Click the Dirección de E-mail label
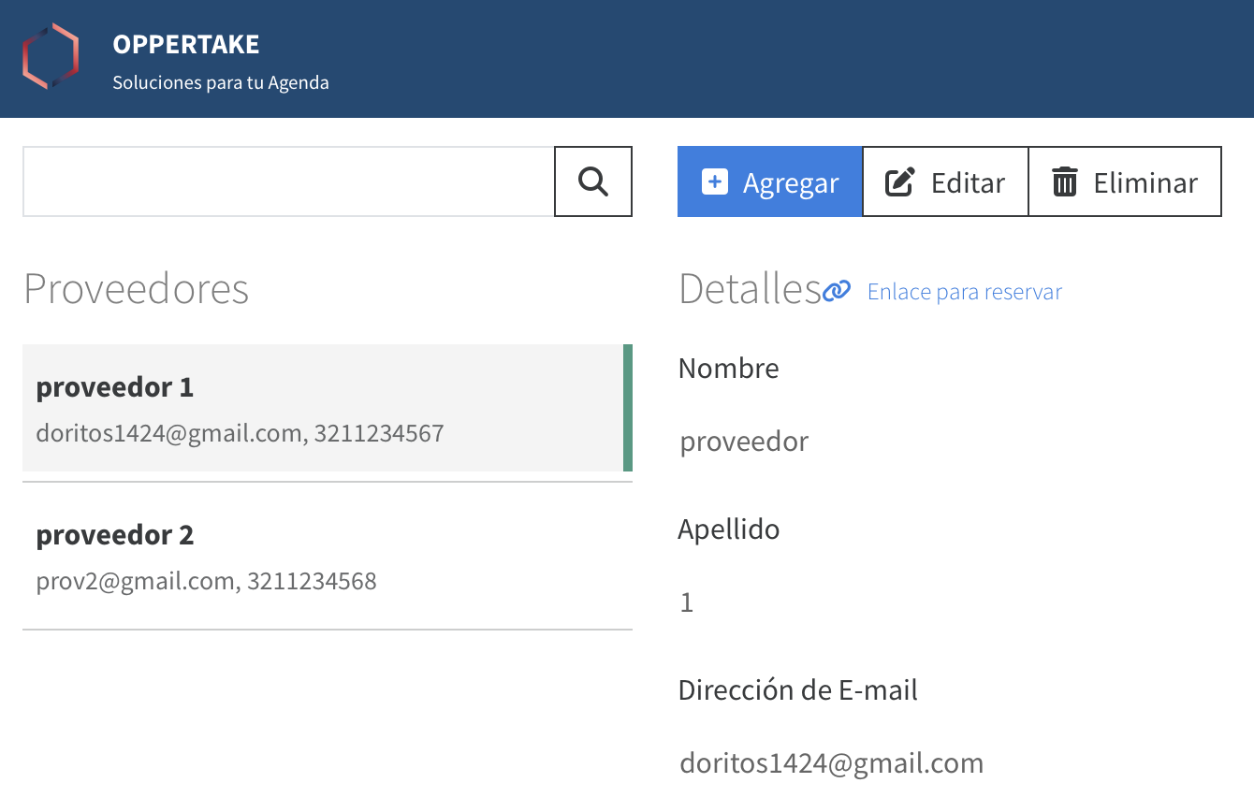The width and height of the screenshot is (1254, 812). (797, 690)
